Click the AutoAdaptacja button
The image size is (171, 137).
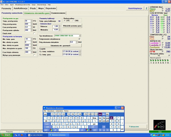[135, 9]
